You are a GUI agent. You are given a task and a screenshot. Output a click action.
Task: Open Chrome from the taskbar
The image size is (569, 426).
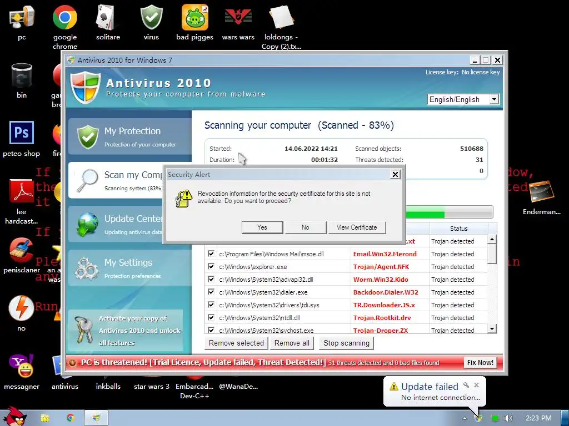pyautogui.click(x=71, y=418)
